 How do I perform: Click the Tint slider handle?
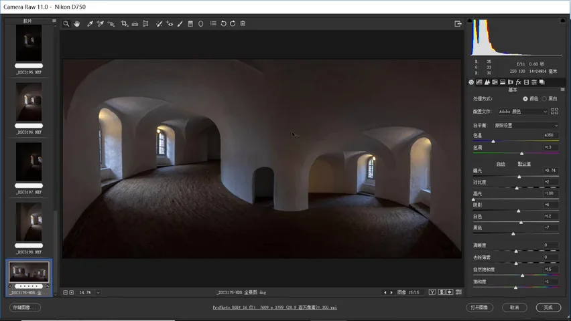point(521,153)
